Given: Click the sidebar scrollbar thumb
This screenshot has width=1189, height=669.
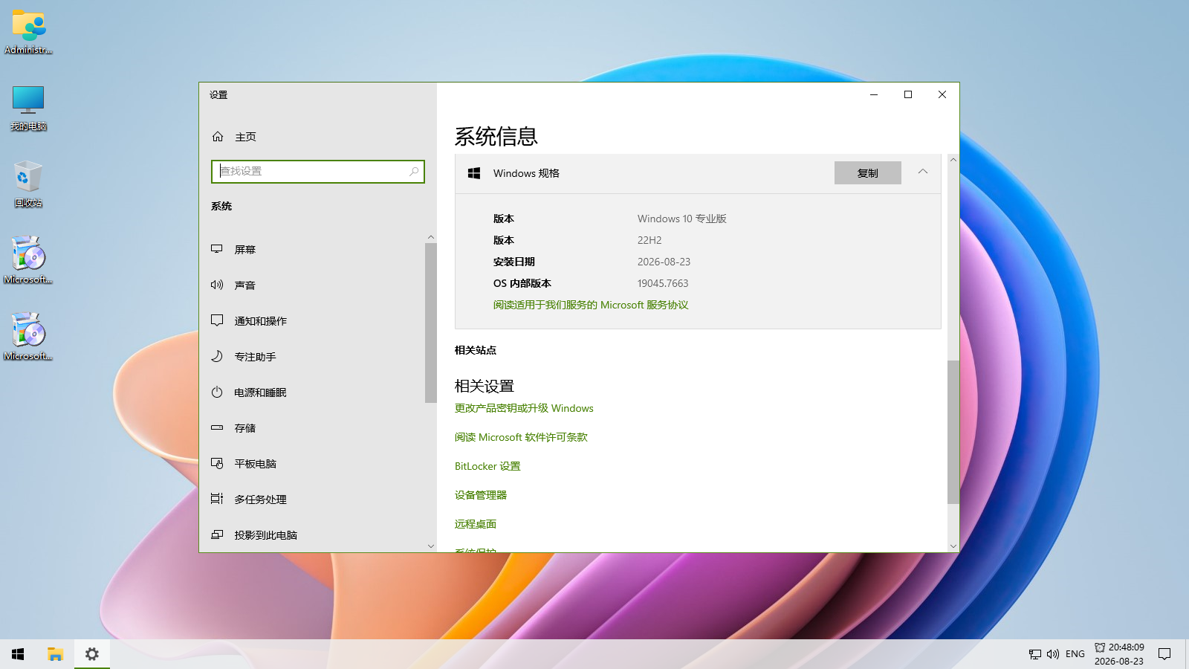Looking at the screenshot, I should click(x=431, y=323).
